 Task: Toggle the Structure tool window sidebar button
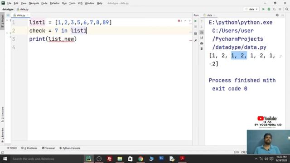(x=2, y=115)
